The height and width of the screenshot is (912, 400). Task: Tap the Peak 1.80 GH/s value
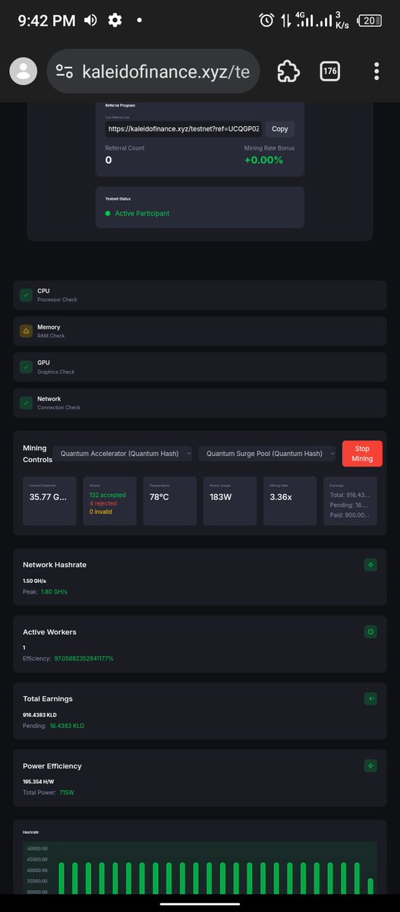point(54,592)
